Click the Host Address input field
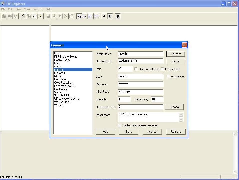This screenshot has height=180, width=239. point(141,61)
